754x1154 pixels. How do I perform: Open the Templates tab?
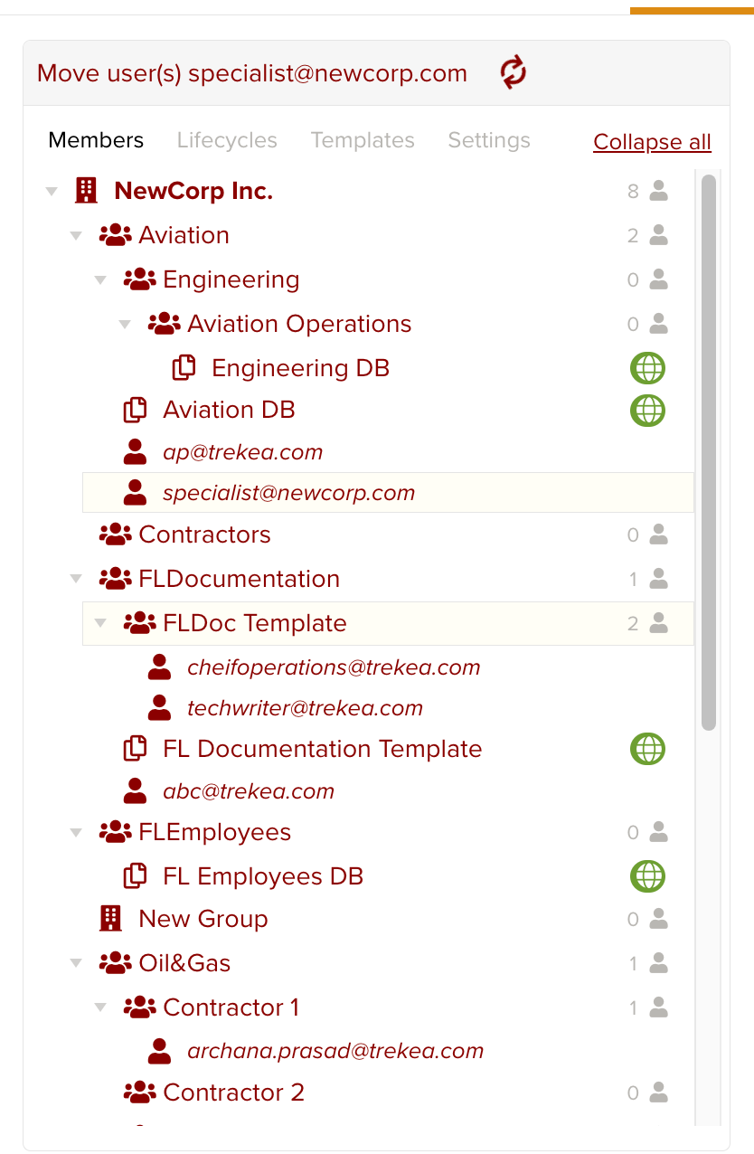point(363,140)
